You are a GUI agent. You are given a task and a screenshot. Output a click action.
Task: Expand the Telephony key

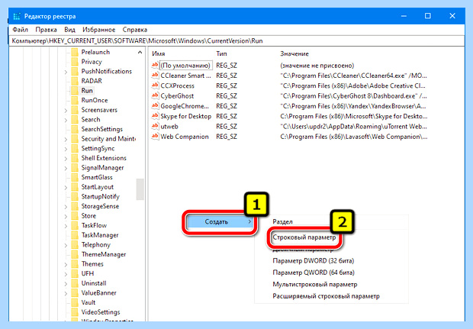[66, 245]
